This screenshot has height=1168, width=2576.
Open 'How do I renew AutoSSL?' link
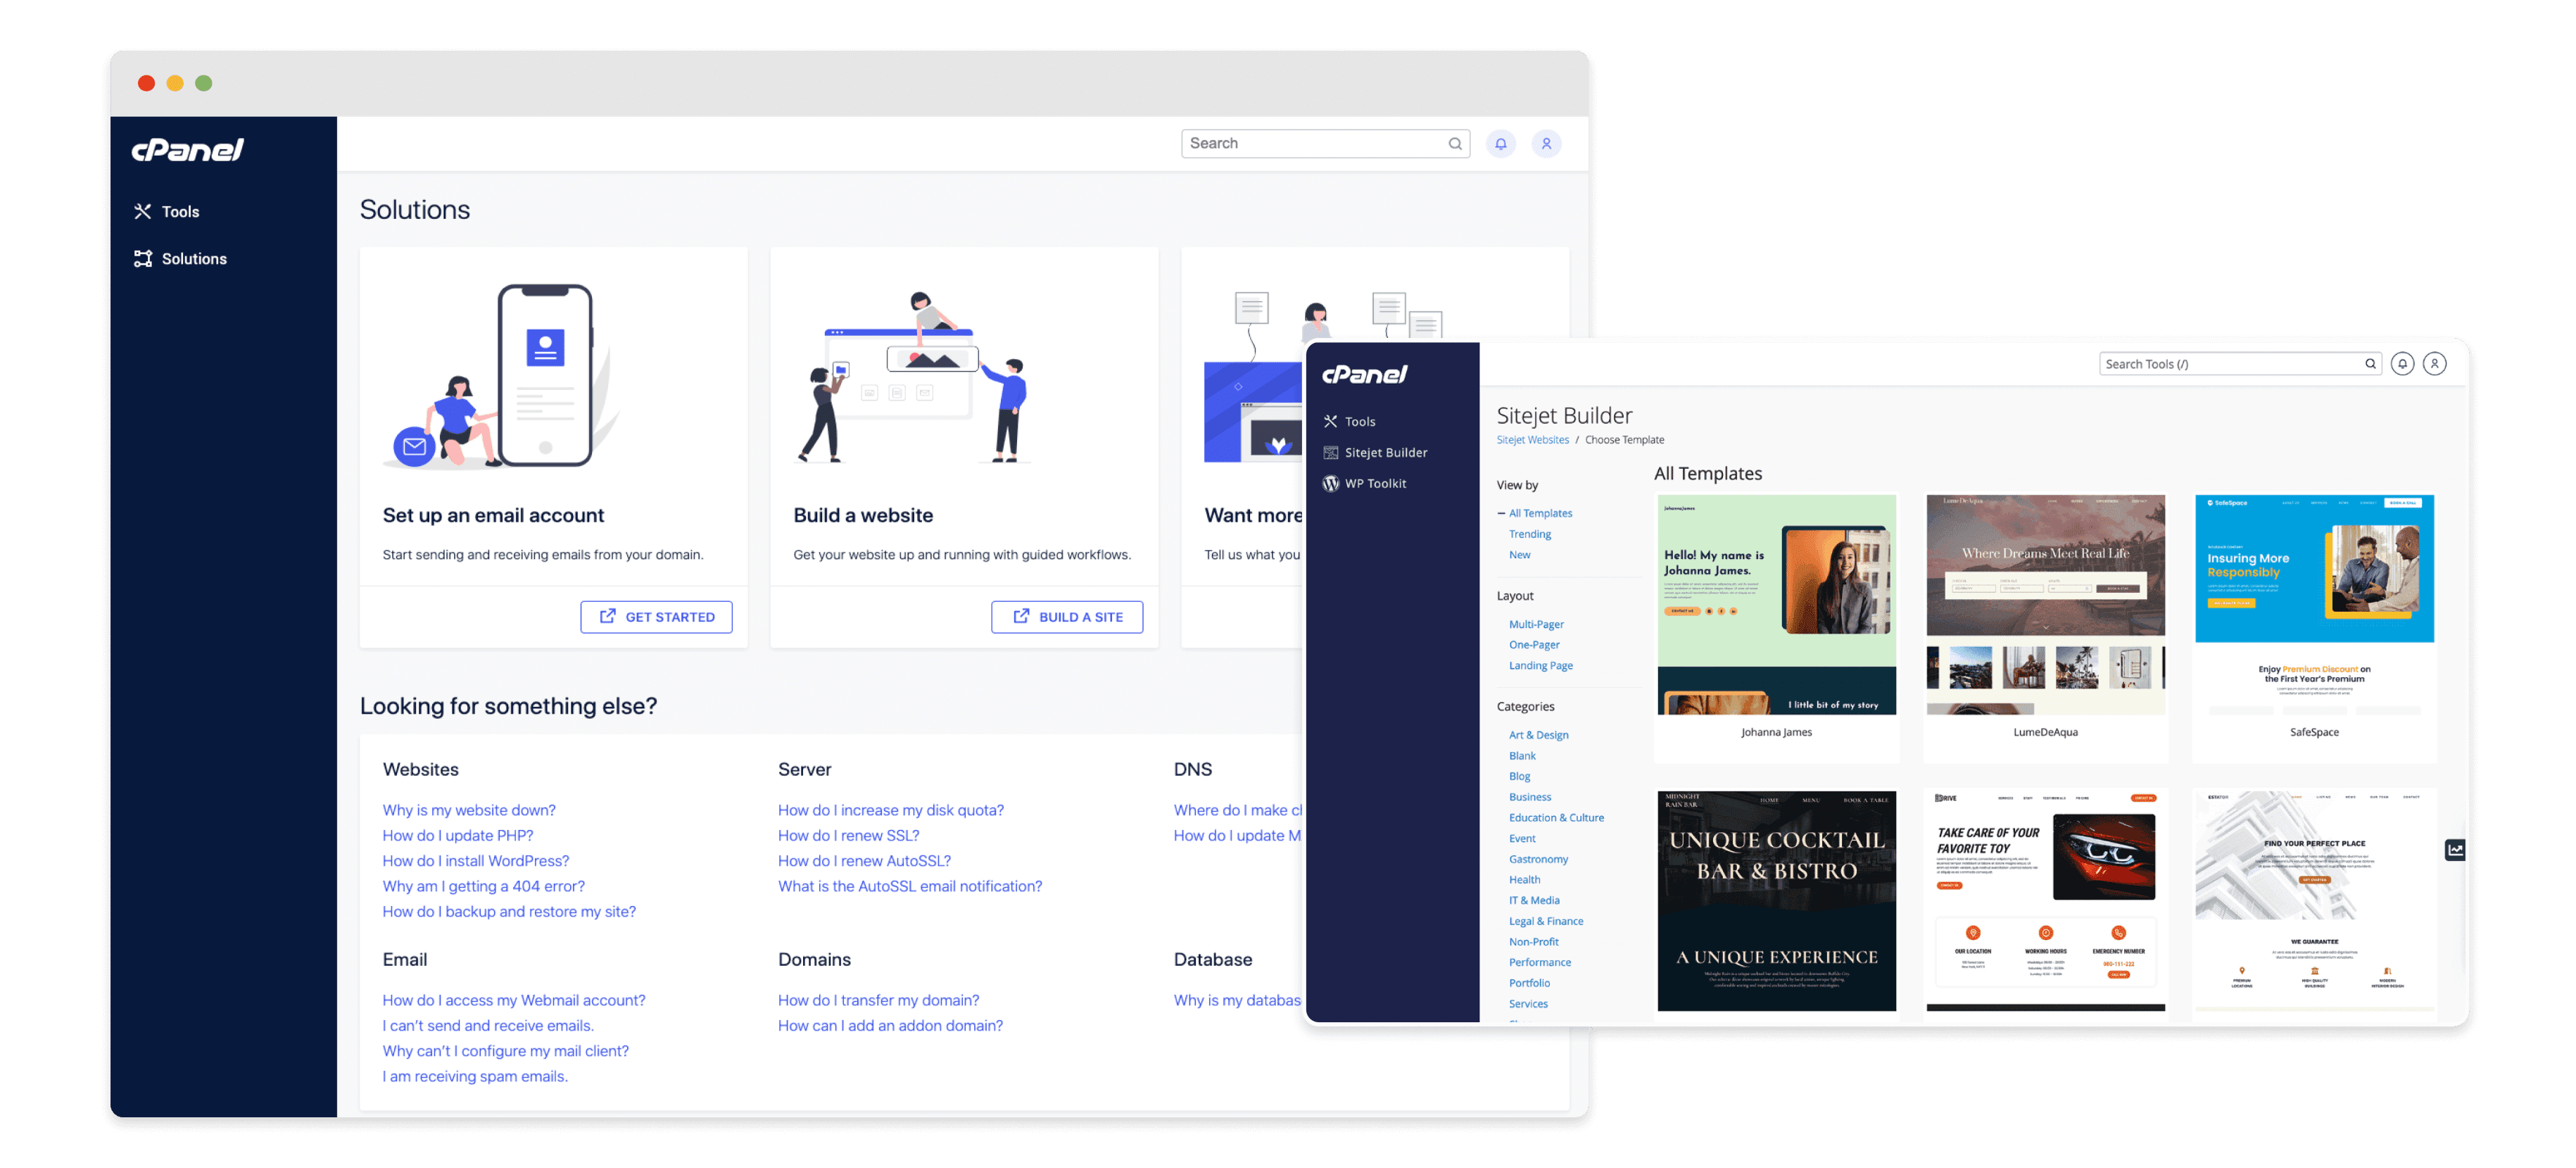865,861
